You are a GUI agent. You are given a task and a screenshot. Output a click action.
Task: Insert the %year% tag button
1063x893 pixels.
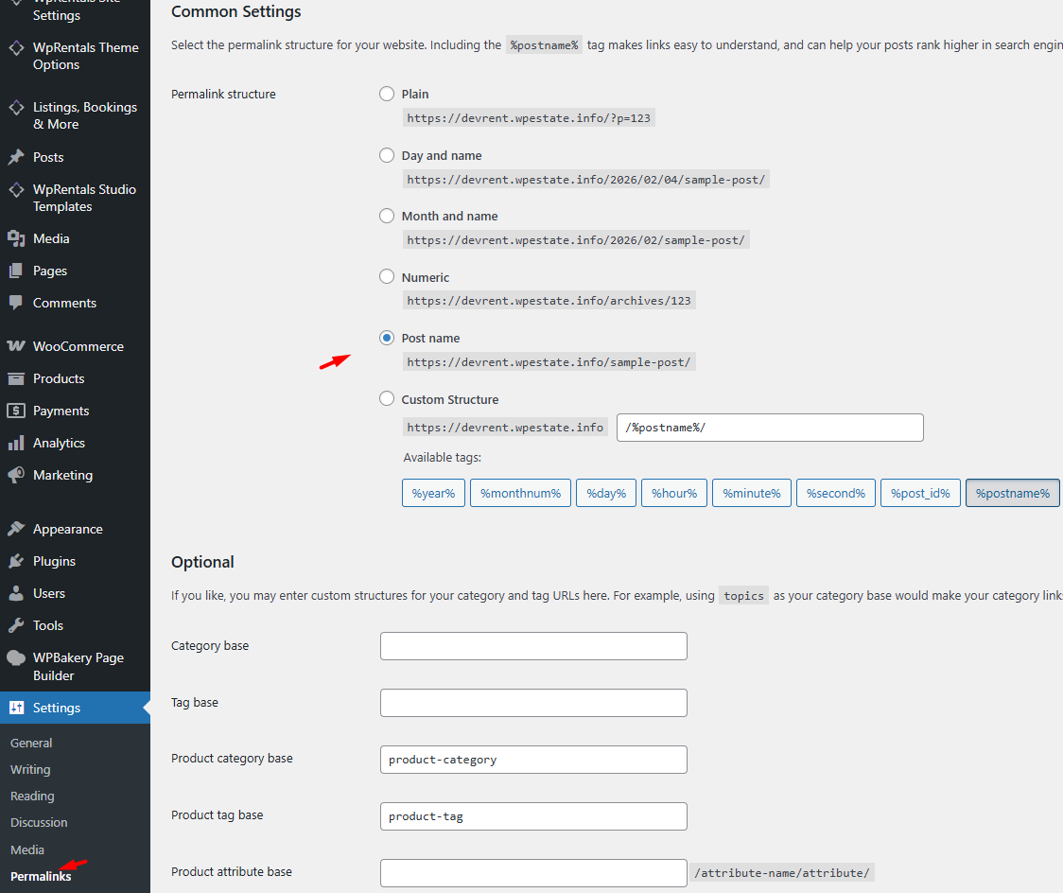point(433,493)
